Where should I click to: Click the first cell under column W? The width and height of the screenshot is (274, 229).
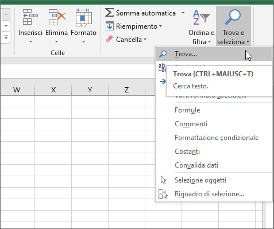[17, 101]
